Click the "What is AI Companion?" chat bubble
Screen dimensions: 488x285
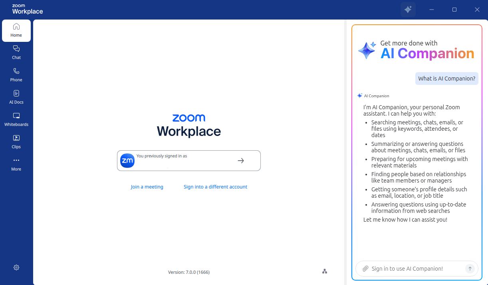(x=446, y=79)
